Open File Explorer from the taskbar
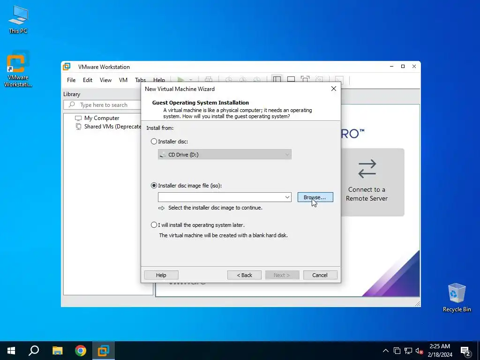Viewport: 480px width, 360px height. pyautogui.click(x=57, y=351)
